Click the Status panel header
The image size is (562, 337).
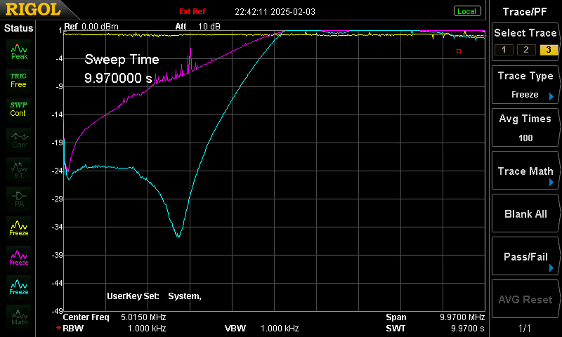click(18, 28)
